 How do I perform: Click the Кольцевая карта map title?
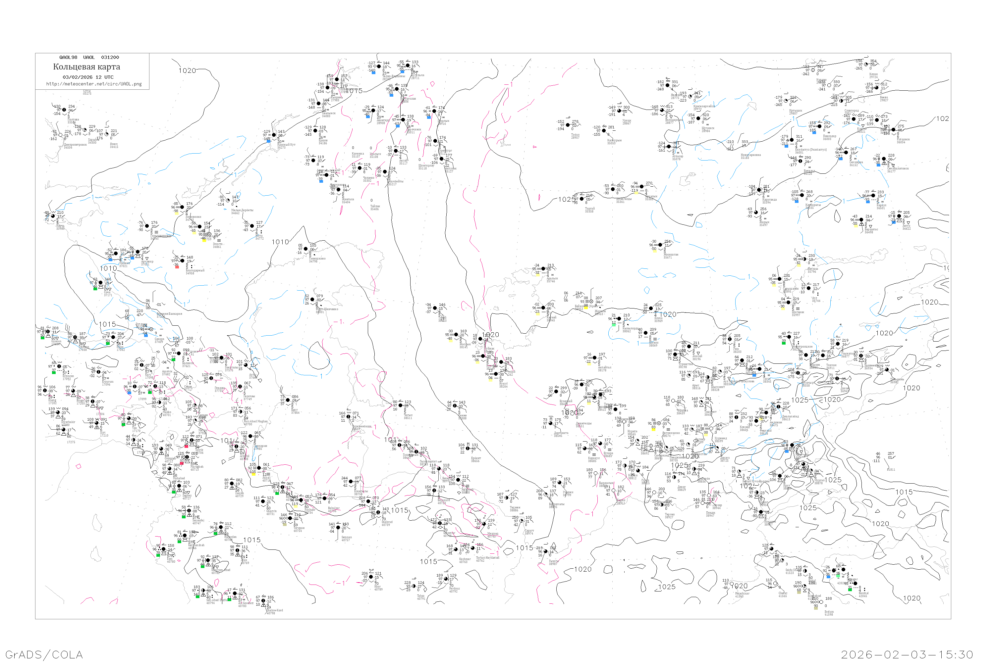tap(86, 67)
